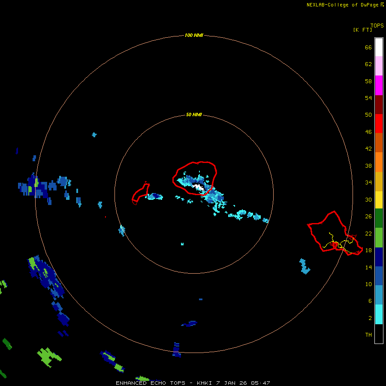
Task: Click the black TH swatch at legend bottom
Action: [379, 334]
